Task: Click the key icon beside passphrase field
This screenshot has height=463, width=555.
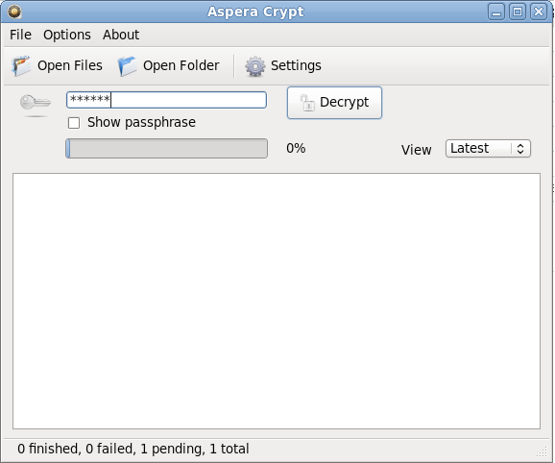Action: pos(35,104)
